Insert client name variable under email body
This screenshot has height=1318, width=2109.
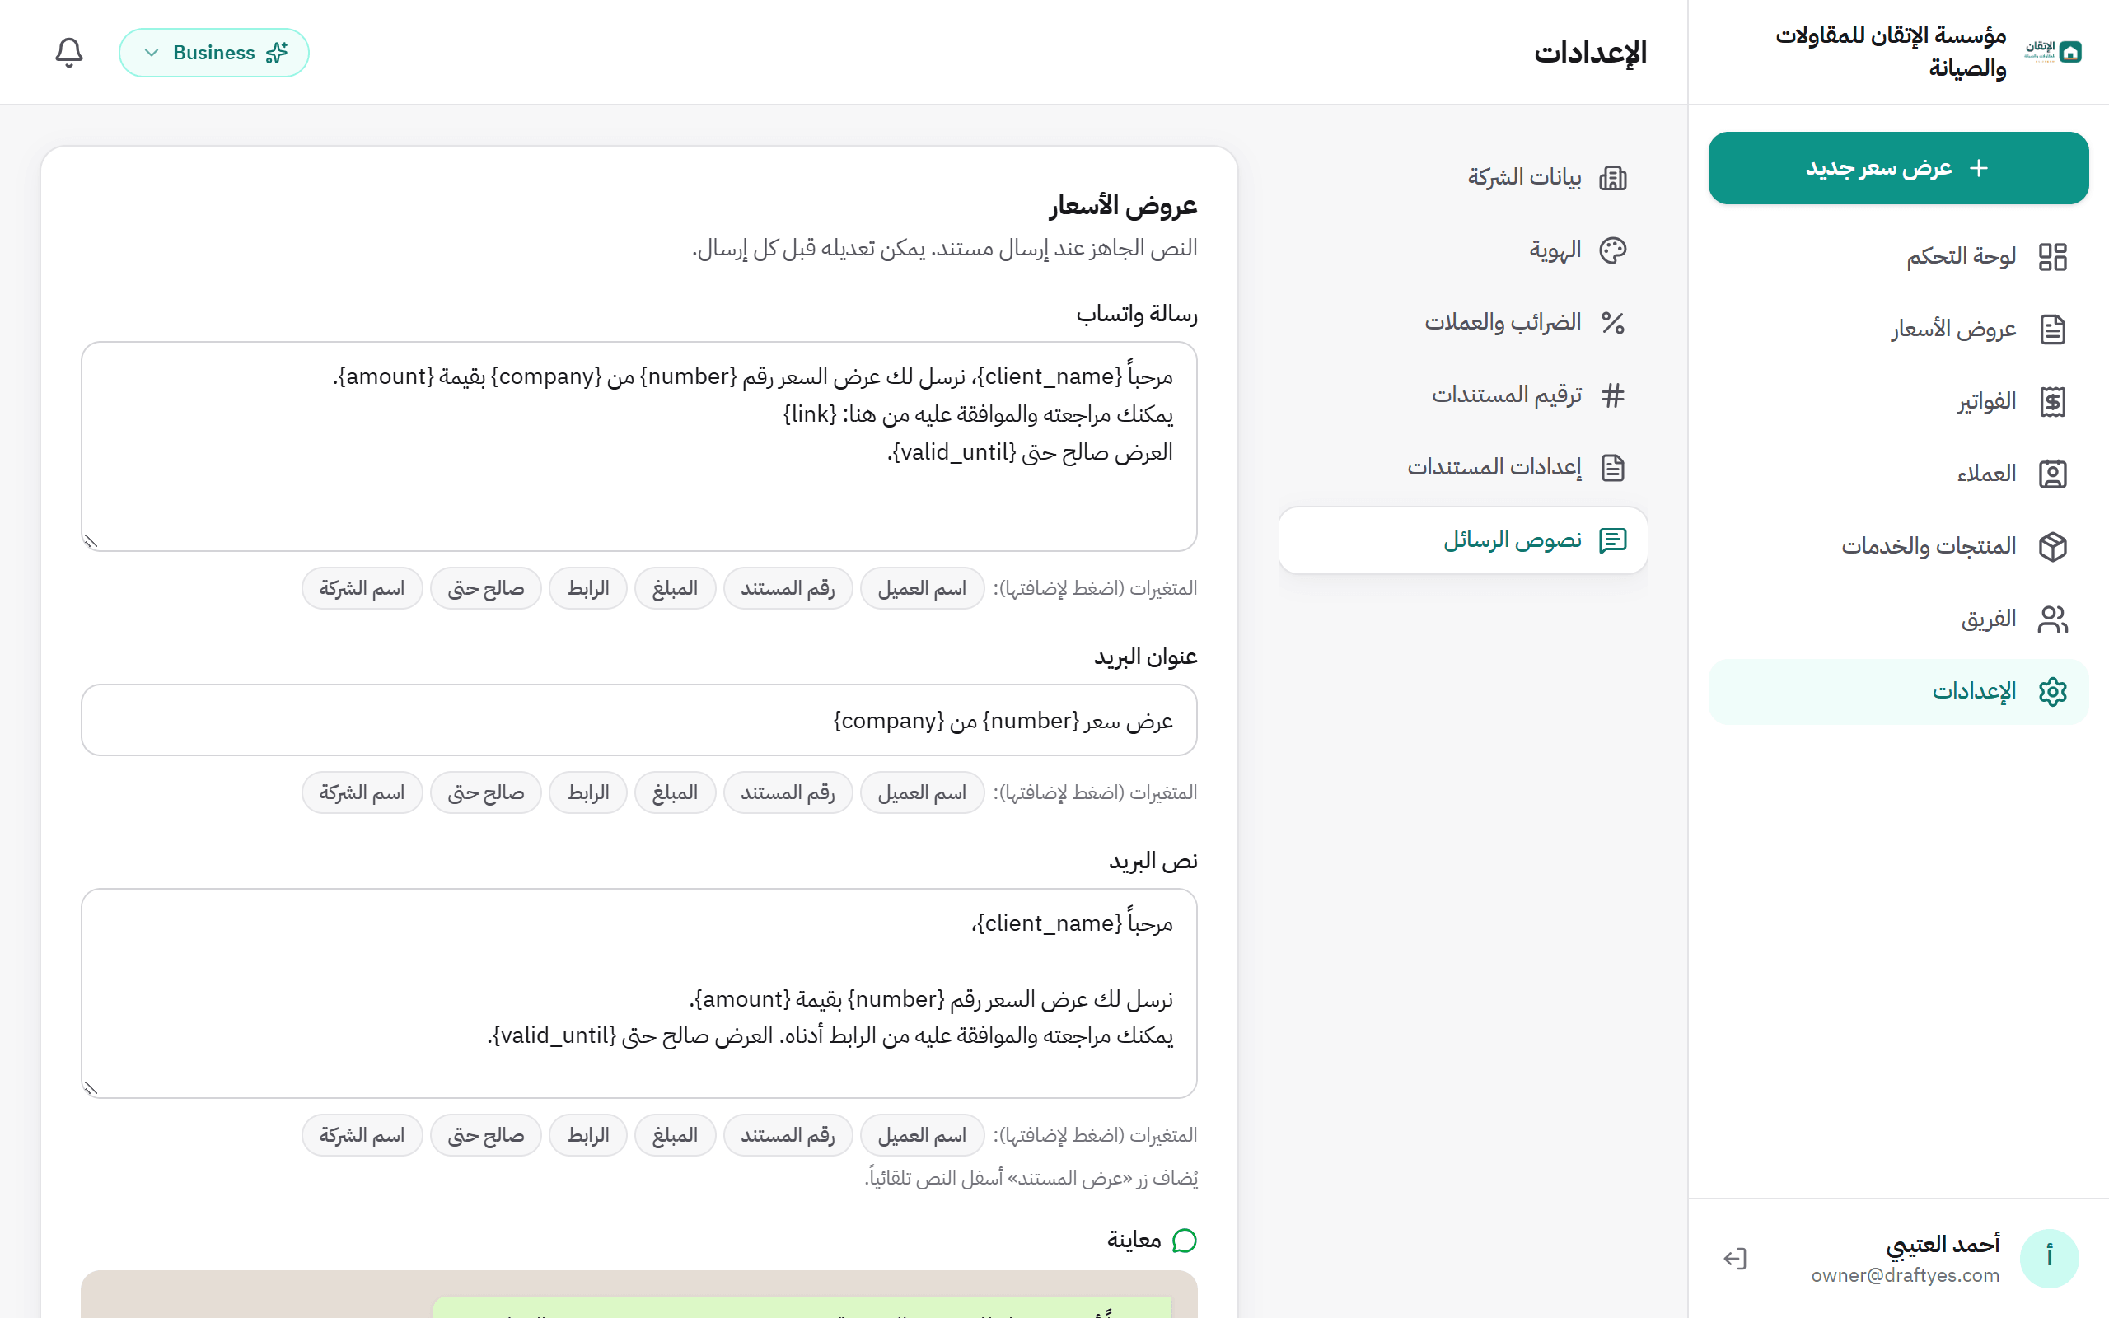(x=922, y=1135)
